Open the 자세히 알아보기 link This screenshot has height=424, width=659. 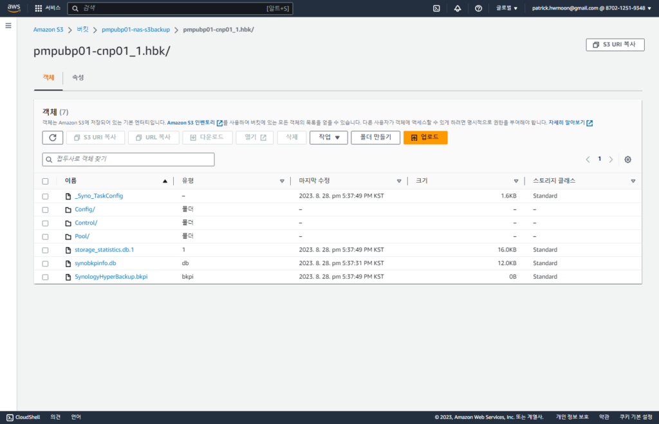tap(566, 123)
